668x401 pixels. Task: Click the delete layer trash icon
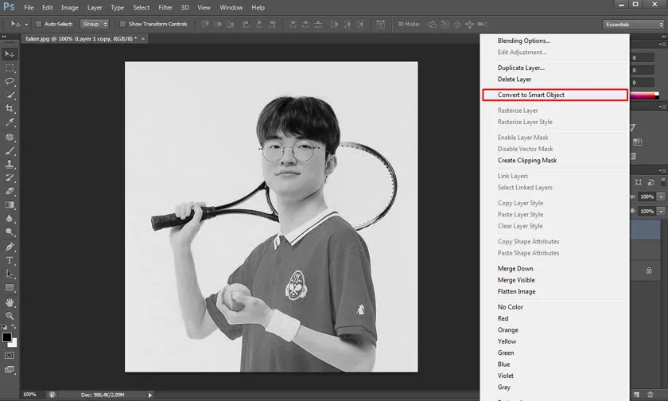click(x=651, y=395)
